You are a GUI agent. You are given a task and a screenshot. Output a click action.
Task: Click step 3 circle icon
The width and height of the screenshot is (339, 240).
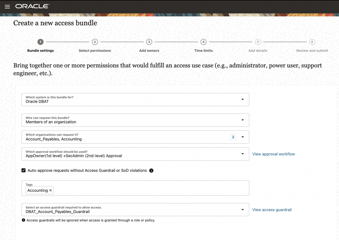coord(149,42)
